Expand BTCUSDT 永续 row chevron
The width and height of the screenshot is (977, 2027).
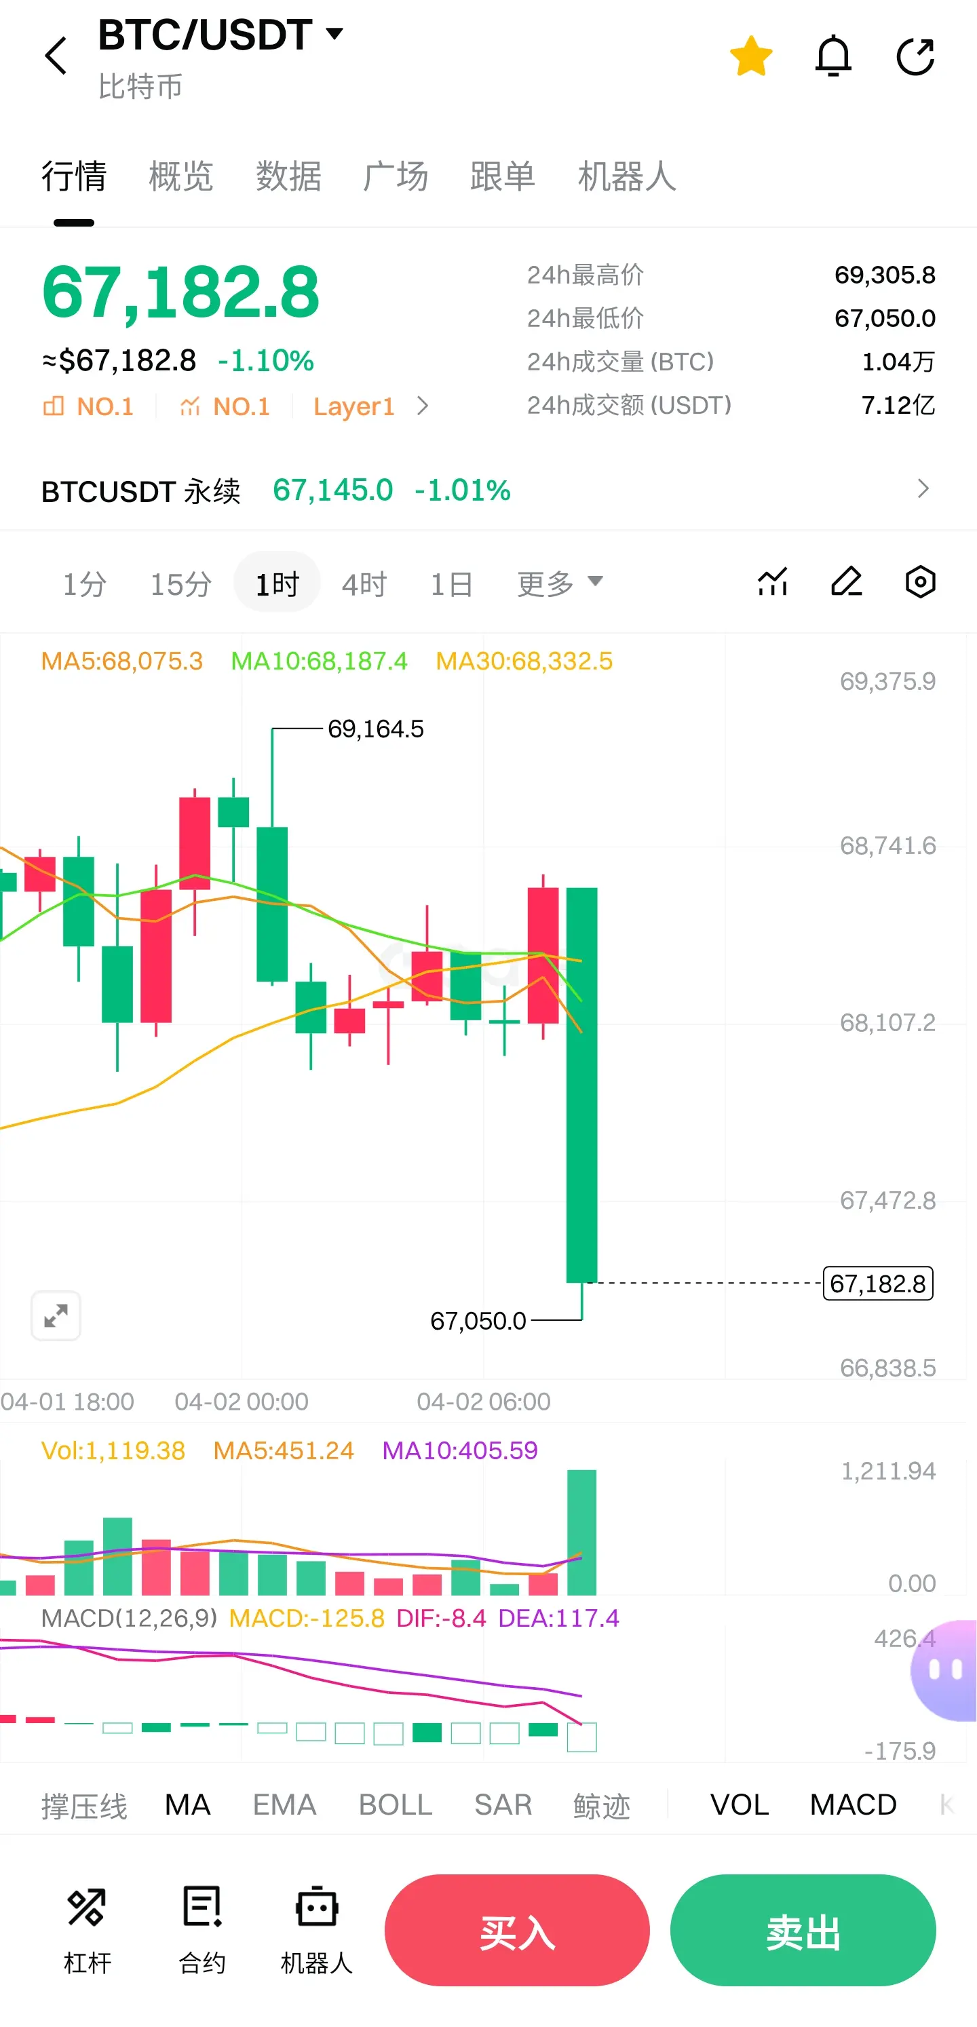pos(923,489)
